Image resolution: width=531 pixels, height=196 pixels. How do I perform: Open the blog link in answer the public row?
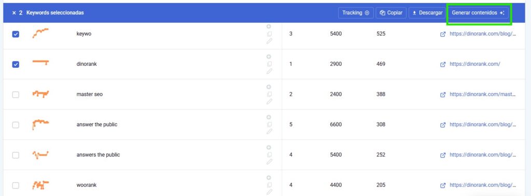coord(483,124)
